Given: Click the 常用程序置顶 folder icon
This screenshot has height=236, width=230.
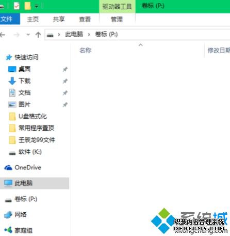Looking at the screenshot, I should (12, 128).
